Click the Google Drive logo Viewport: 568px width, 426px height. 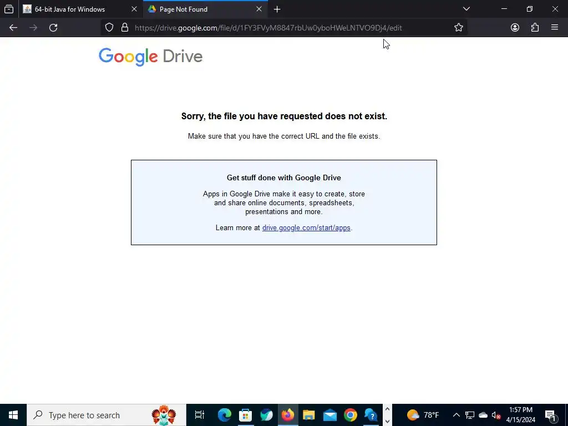(150, 57)
